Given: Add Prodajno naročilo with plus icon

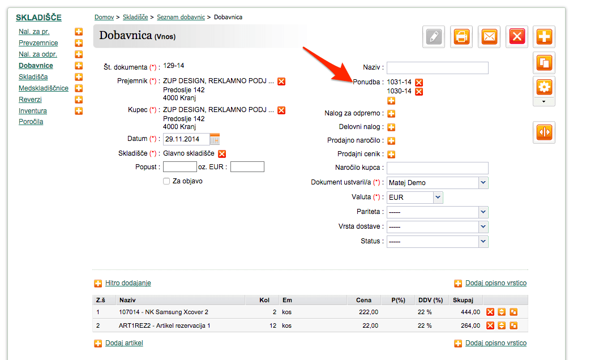Looking at the screenshot, I should point(391,141).
